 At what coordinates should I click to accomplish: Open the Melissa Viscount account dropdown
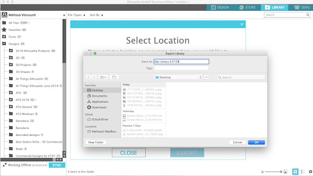(x=64, y=15)
